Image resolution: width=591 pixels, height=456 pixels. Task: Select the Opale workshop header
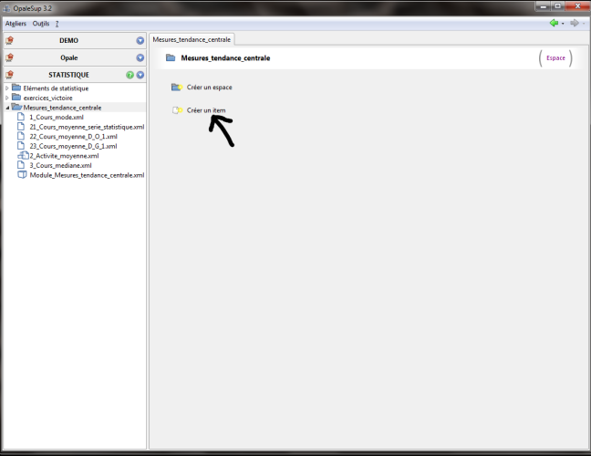(x=75, y=57)
